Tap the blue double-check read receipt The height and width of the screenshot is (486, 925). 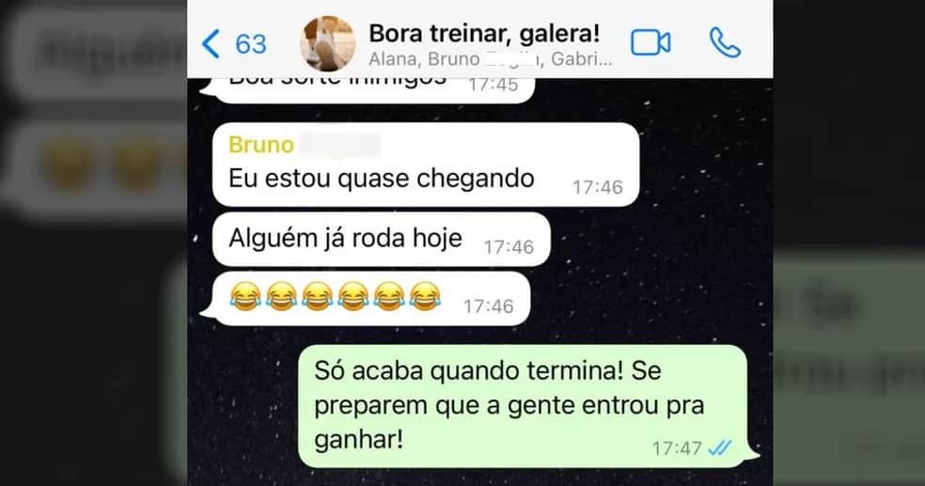(x=720, y=448)
